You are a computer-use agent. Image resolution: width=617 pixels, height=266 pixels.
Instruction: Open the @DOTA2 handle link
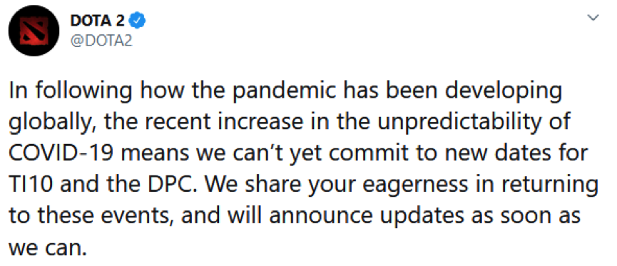point(101,40)
